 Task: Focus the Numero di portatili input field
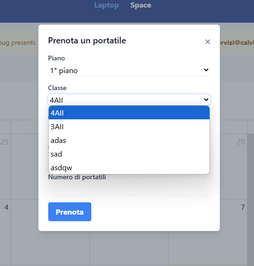(129, 189)
